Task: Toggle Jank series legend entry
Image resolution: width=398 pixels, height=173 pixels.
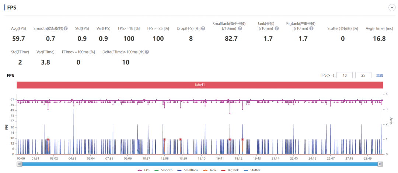Action: pyautogui.click(x=210, y=170)
